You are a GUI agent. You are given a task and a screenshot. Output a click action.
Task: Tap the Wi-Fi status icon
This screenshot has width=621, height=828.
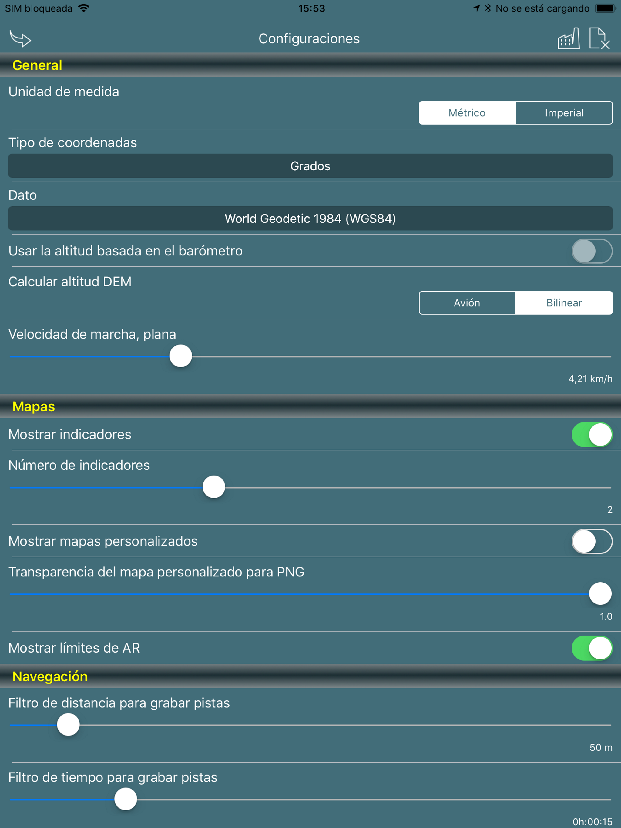84,8
